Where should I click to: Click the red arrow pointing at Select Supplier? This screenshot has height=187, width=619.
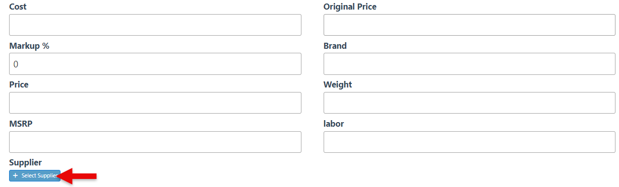(x=77, y=176)
